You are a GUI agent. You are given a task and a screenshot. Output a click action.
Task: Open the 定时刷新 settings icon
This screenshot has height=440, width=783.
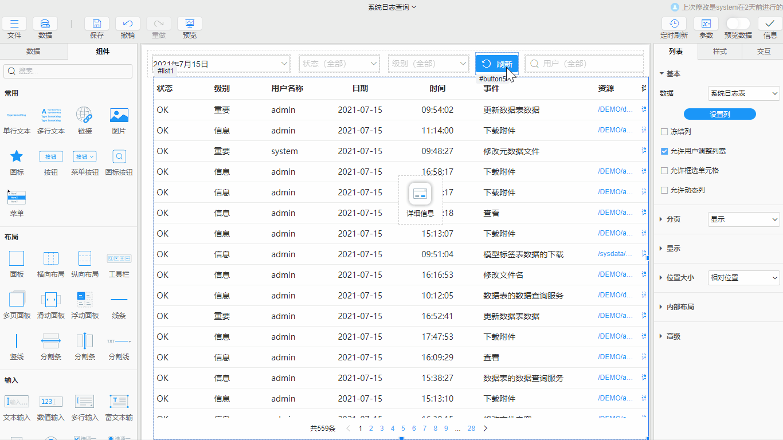coord(674,24)
